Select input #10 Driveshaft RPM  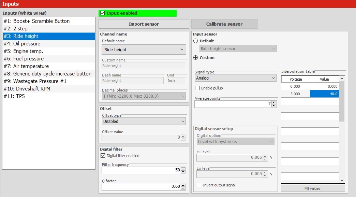tap(49, 89)
